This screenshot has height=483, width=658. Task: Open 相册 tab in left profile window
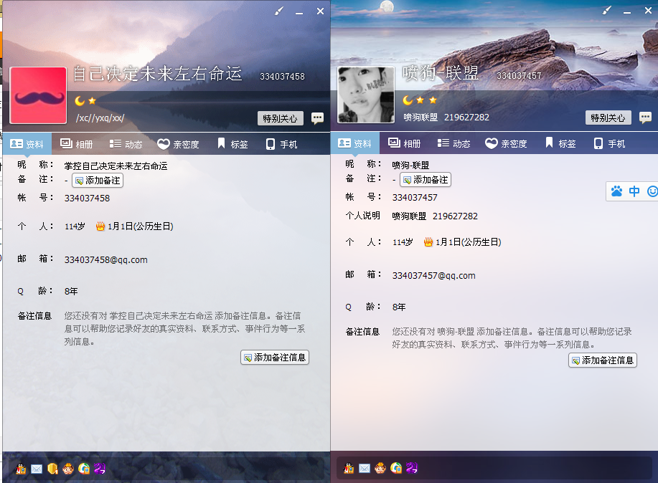76,144
